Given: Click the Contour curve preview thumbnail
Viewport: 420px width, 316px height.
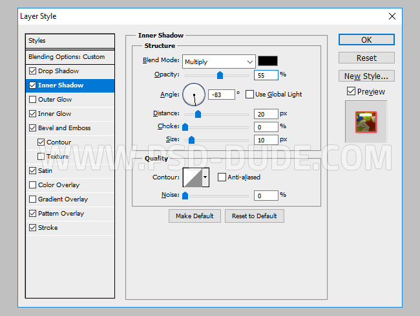Looking at the screenshot, I should coord(193,177).
